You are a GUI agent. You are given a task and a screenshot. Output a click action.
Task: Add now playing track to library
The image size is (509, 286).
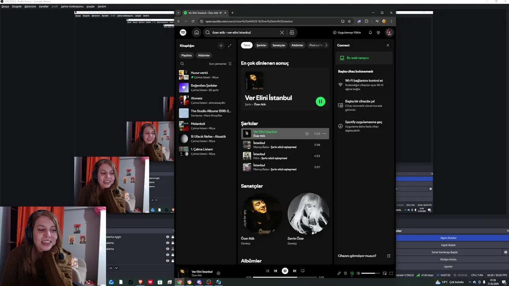[218, 273]
